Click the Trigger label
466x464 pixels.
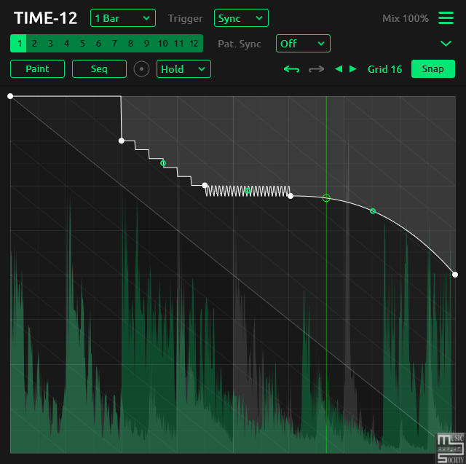186,18
